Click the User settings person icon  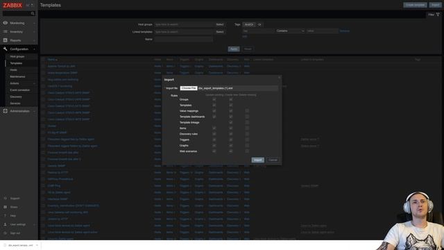(5, 224)
